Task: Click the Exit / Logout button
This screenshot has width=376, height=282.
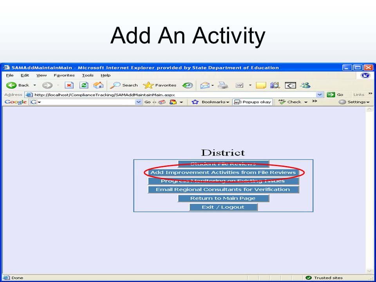Action: point(223,207)
